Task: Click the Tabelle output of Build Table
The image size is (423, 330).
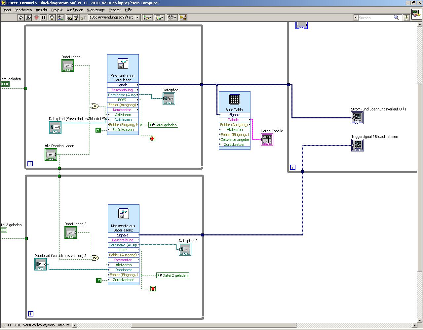Action: [x=235, y=120]
